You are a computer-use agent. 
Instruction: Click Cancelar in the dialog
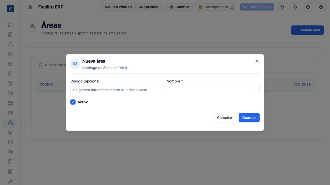(225, 118)
